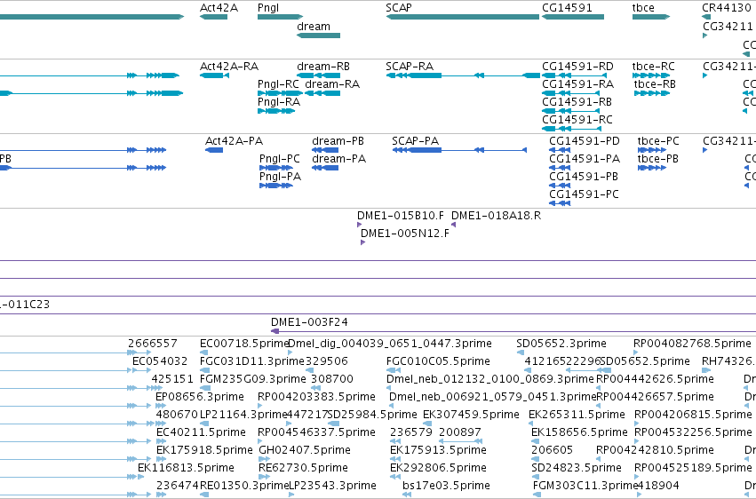Screen dimensions: 756x499
Task: Select the LP21164.3prime EST
Action: (x=205, y=424)
